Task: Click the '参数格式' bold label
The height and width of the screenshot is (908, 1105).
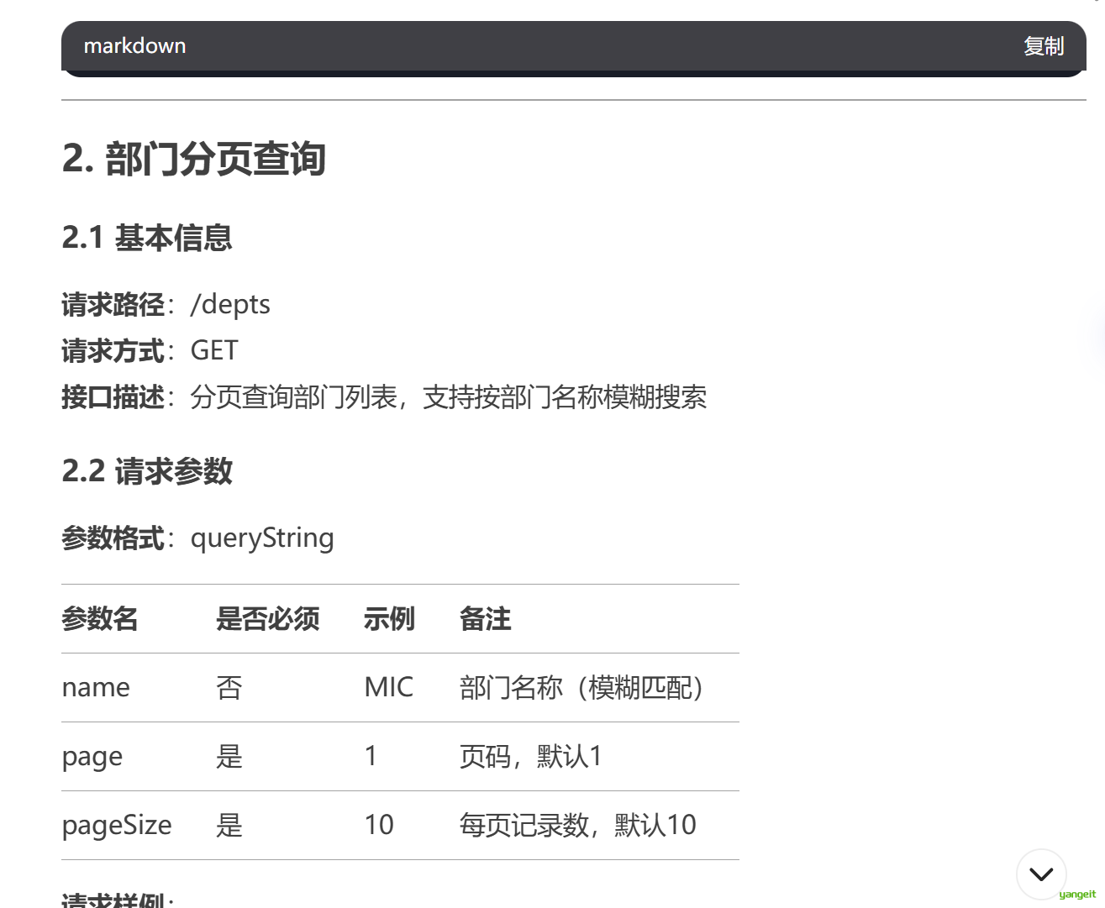Action: point(113,538)
